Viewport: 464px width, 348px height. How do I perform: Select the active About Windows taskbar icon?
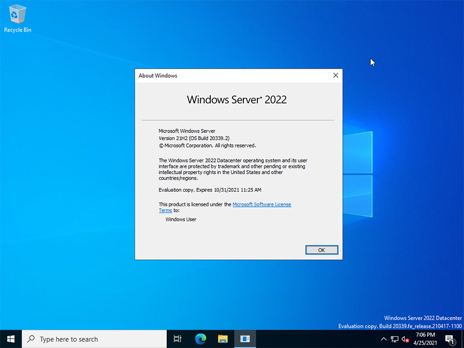pyautogui.click(x=245, y=339)
